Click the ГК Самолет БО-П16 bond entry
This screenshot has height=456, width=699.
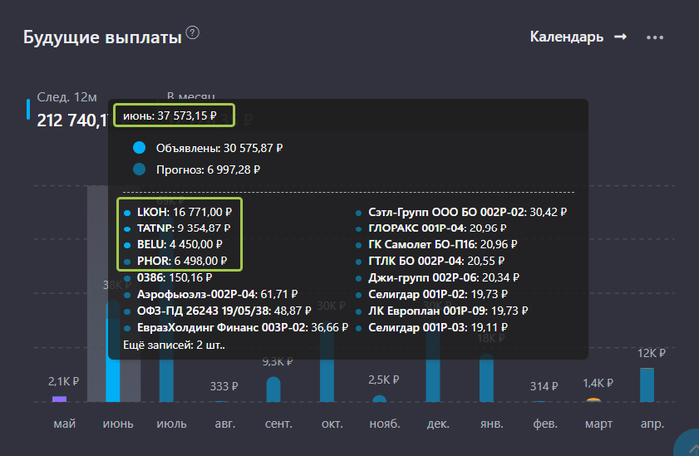(x=457, y=244)
